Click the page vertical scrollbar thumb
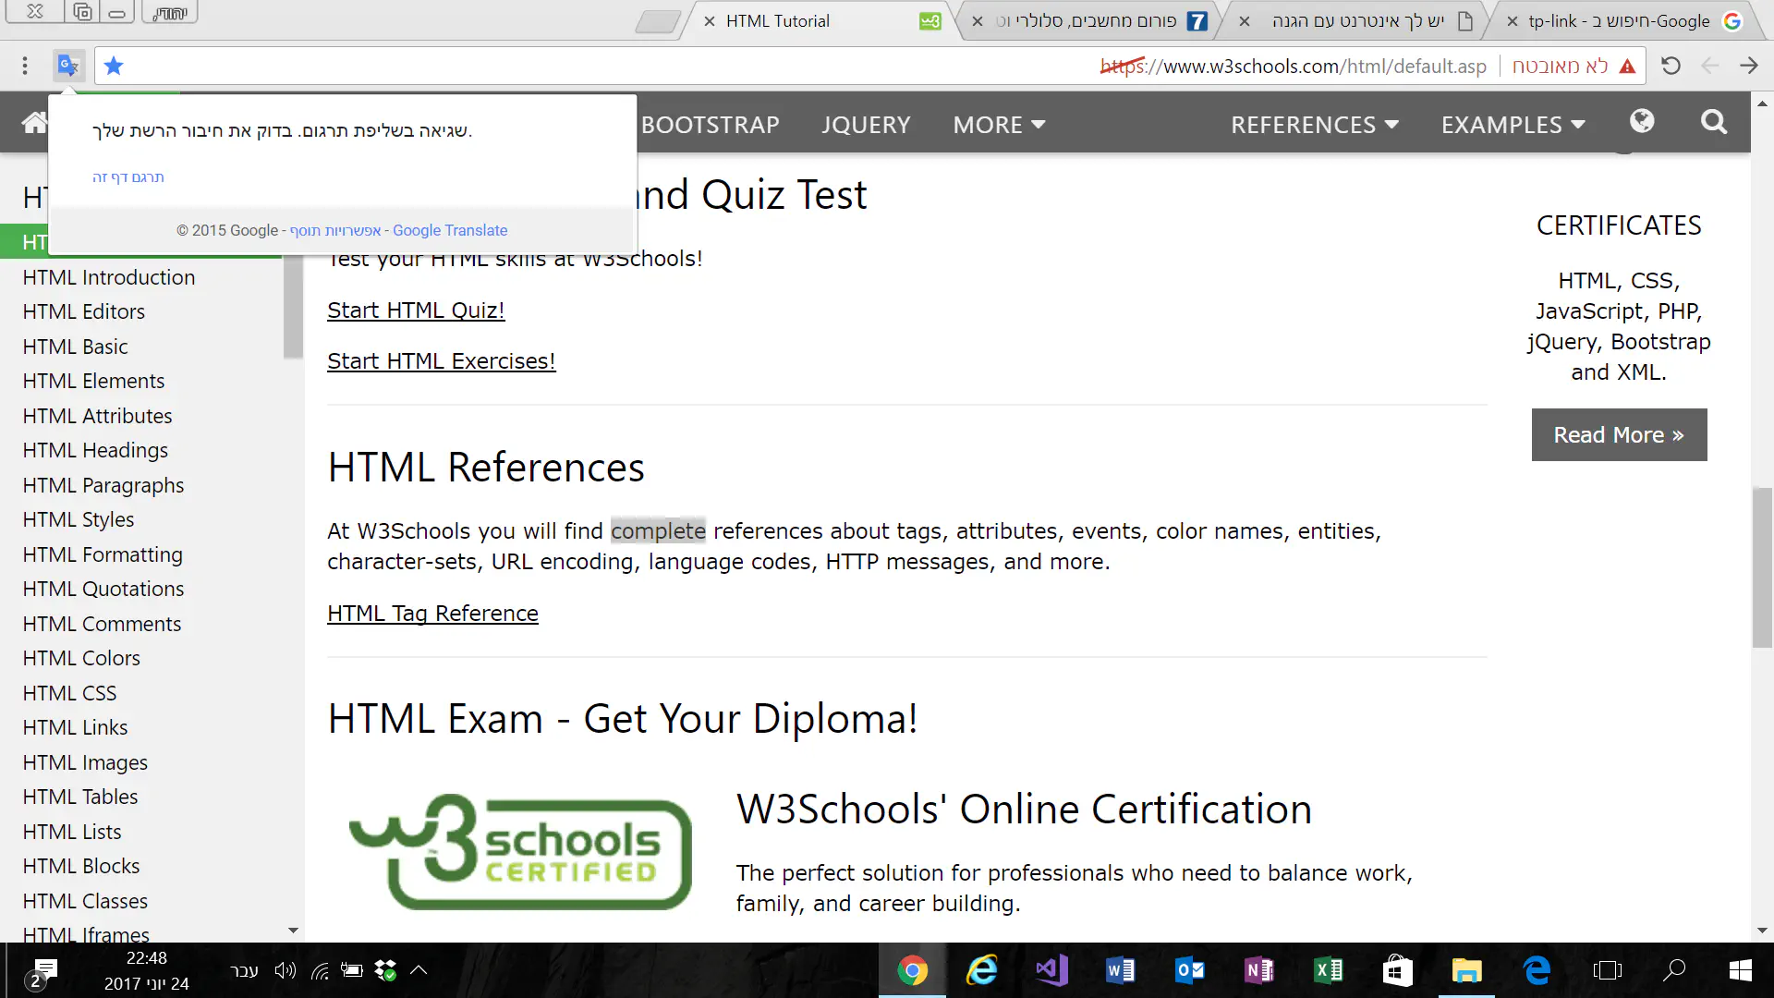The image size is (1774, 998). [1762, 566]
